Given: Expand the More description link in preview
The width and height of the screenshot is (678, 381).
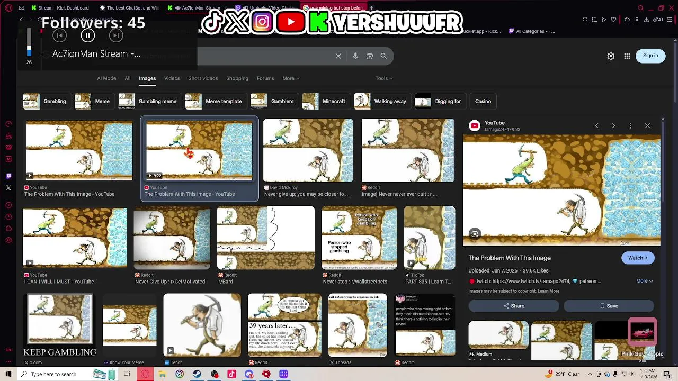Looking at the screenshot, I should [x=644, y=281].
